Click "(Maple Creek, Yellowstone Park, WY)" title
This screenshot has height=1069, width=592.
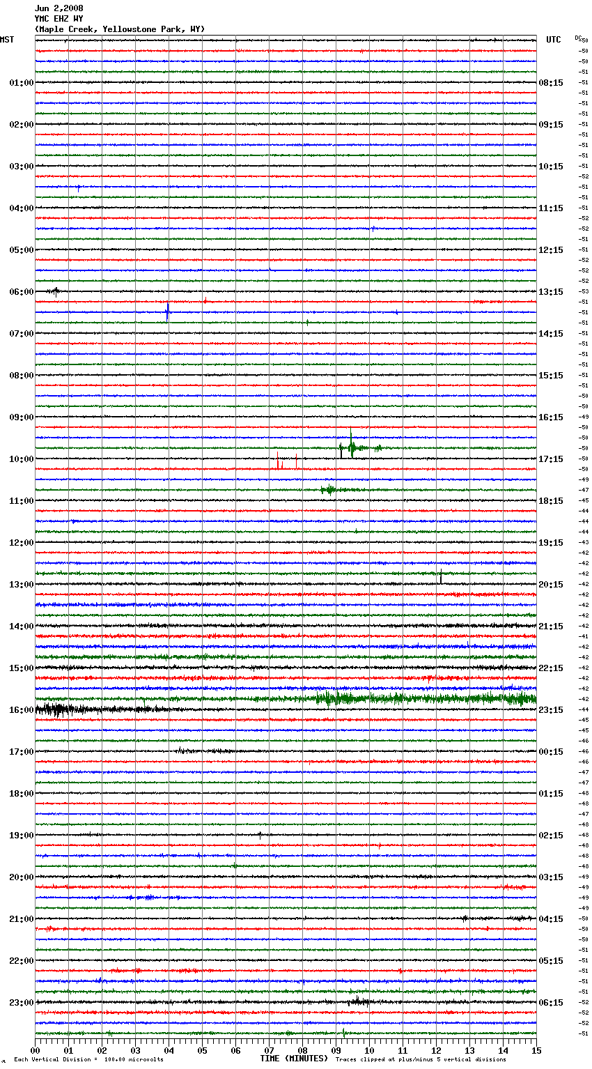pyautogui.click(x=120, y=29)
